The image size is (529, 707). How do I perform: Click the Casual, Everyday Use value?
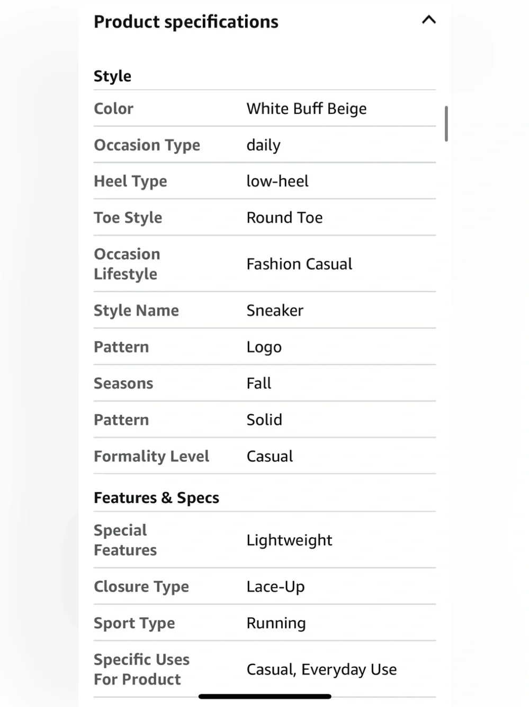(x=321, y=669)
